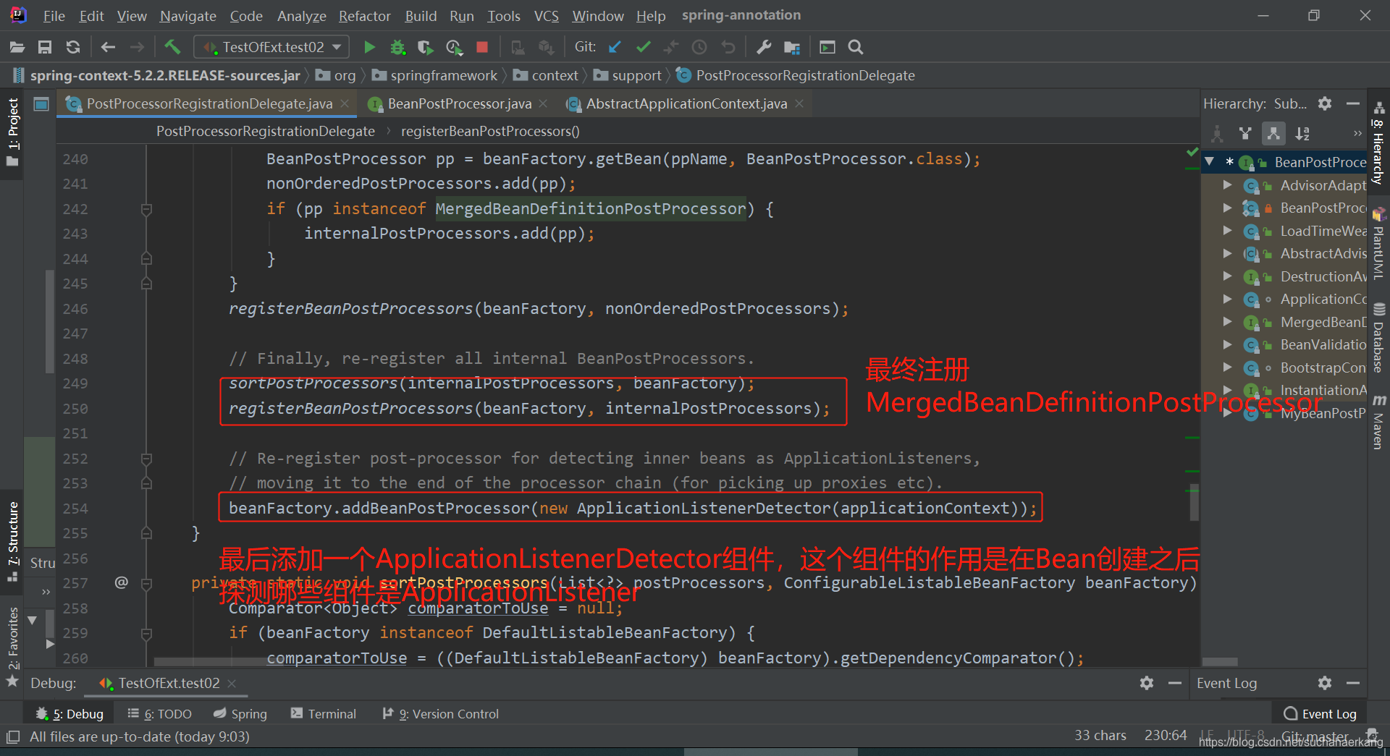The height and width of the screenshot is (756, 1390).
Task: Run TestOfExt.test02 with green play icon
Action: [x=369, y=48]
